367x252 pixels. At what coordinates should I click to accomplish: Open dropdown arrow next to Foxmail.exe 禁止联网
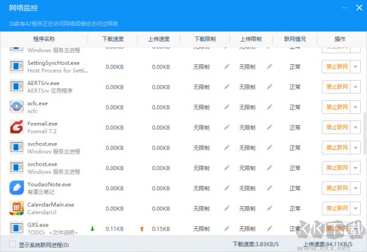(357, 127)
